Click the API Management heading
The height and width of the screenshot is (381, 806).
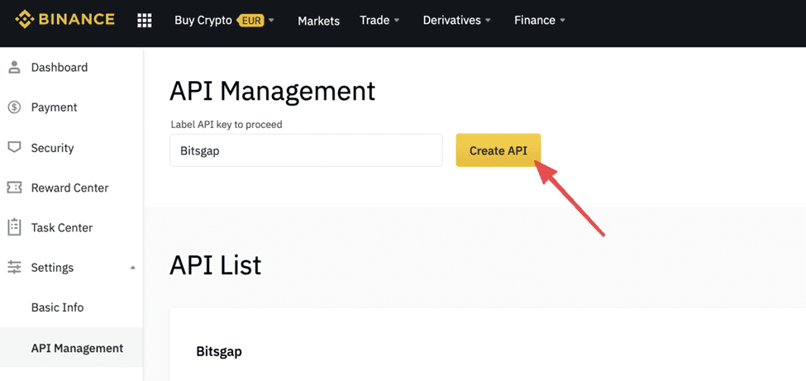point(273,93)
